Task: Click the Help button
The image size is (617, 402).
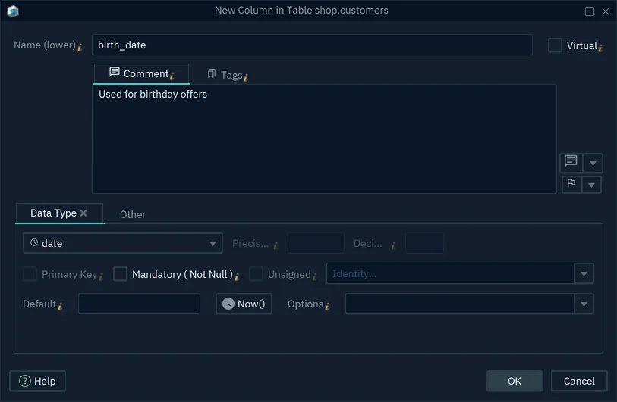Action: [37, 381]
